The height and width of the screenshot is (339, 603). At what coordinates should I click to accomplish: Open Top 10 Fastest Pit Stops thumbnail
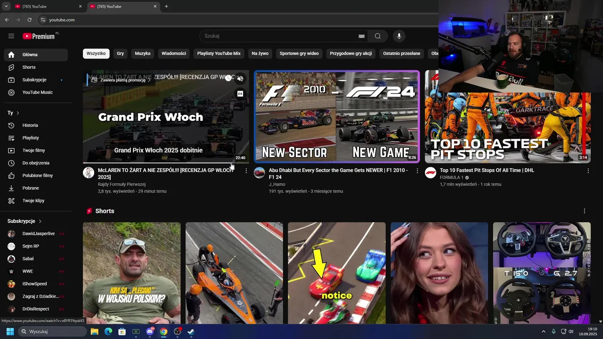508,117
